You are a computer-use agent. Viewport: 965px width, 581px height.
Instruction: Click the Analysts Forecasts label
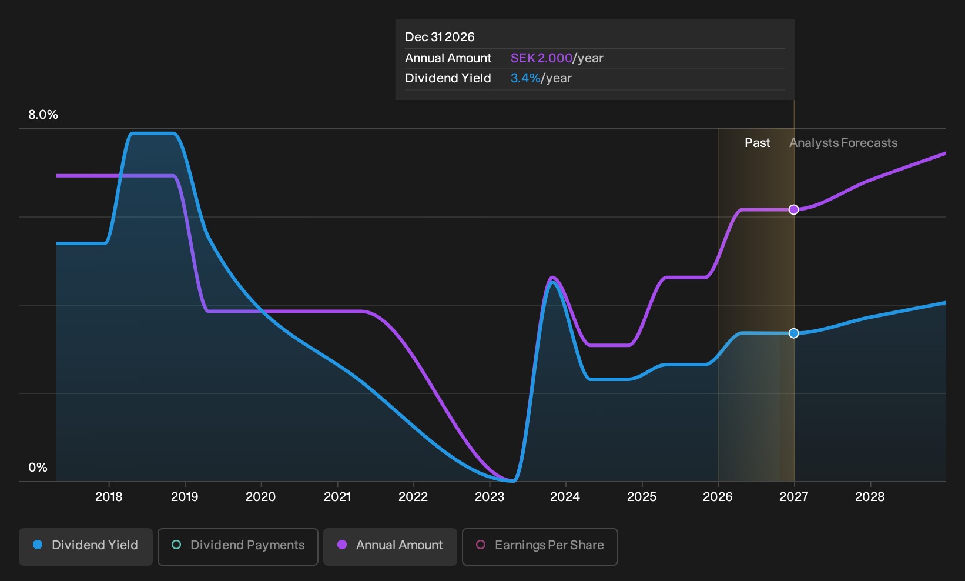(x=843, y=143)
